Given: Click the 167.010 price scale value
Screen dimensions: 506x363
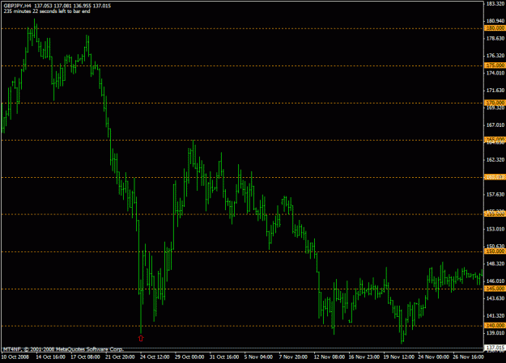Looking at the screenshot, I should (x=495, y=125).
